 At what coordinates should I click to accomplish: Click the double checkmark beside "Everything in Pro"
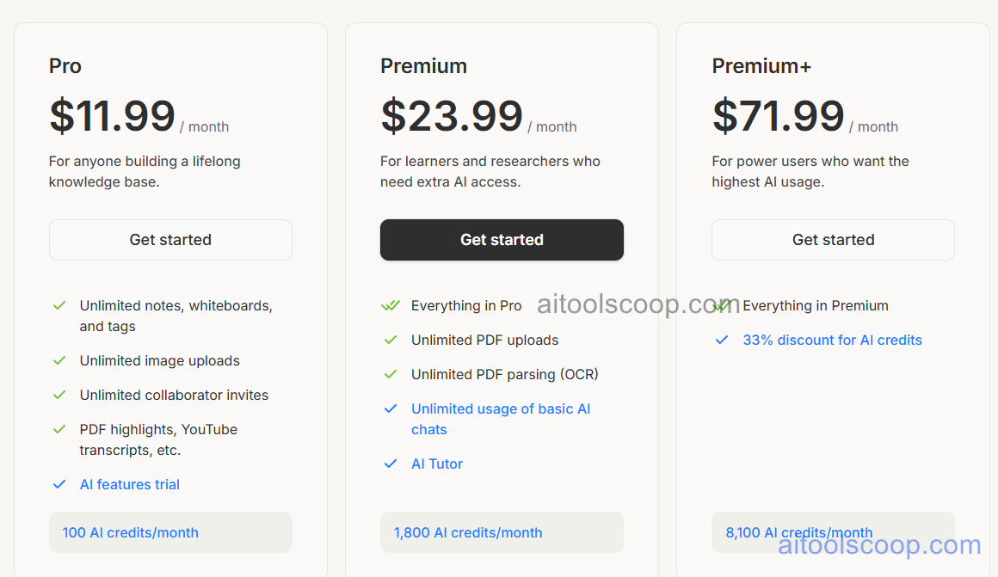pos(390,305)
